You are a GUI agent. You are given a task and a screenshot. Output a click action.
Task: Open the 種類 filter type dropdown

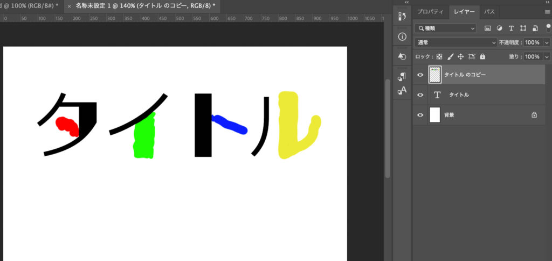pos(447,28)
